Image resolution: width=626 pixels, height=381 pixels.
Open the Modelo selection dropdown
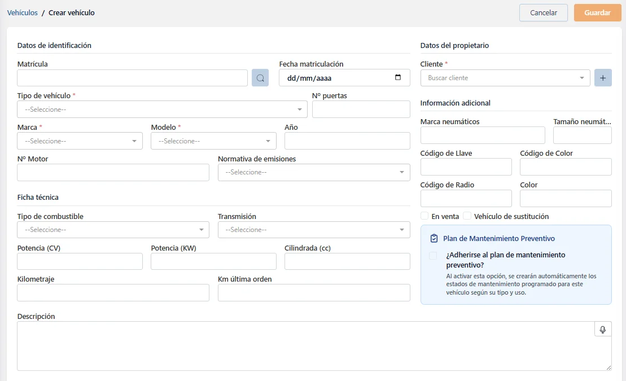point(213,141)
